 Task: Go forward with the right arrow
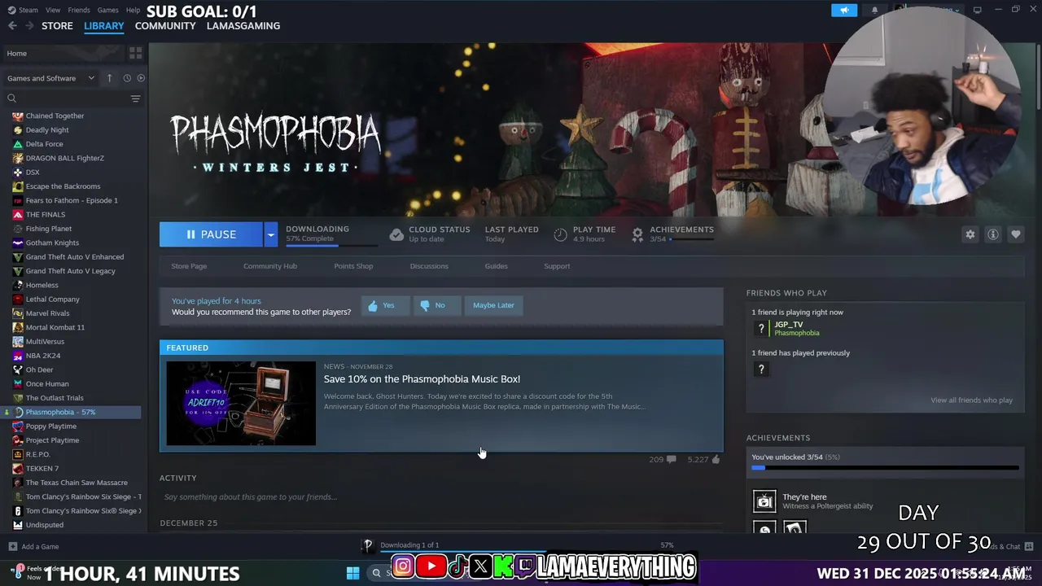[29, 25]
